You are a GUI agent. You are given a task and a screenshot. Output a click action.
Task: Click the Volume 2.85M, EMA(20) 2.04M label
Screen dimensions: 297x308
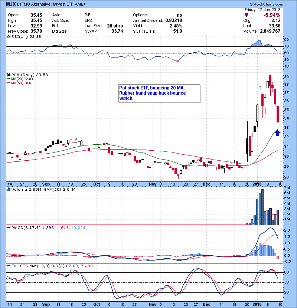43,190
